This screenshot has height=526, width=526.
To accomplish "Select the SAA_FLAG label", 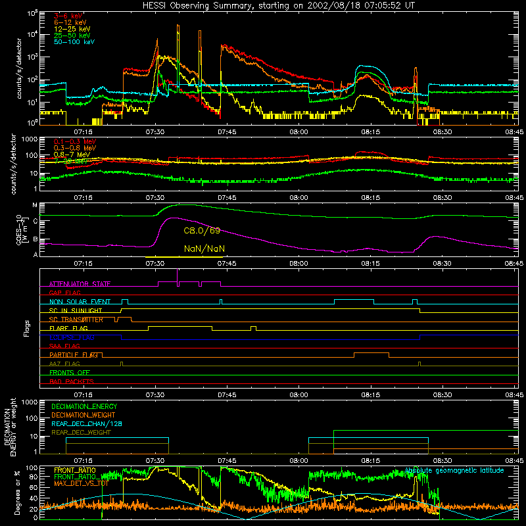I will 64,347.
